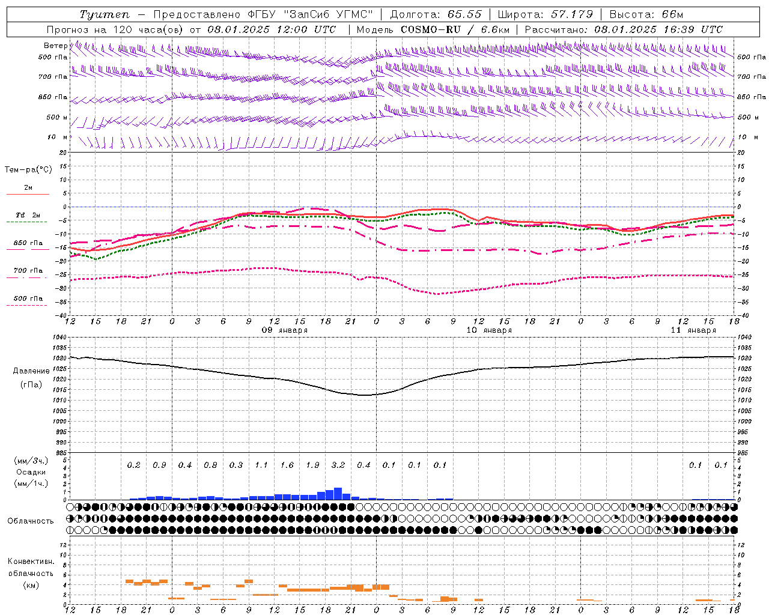Click the 3-hour precipitation value "0.9"

pos(159,465)
